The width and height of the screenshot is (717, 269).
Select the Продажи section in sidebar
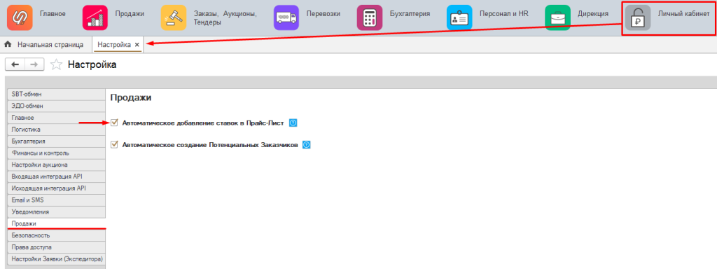[57, 223]
